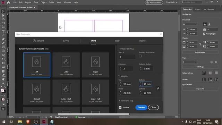Screen dimensions: 222x125
Task: Select the Page tool
Action: tap(3, 19)
